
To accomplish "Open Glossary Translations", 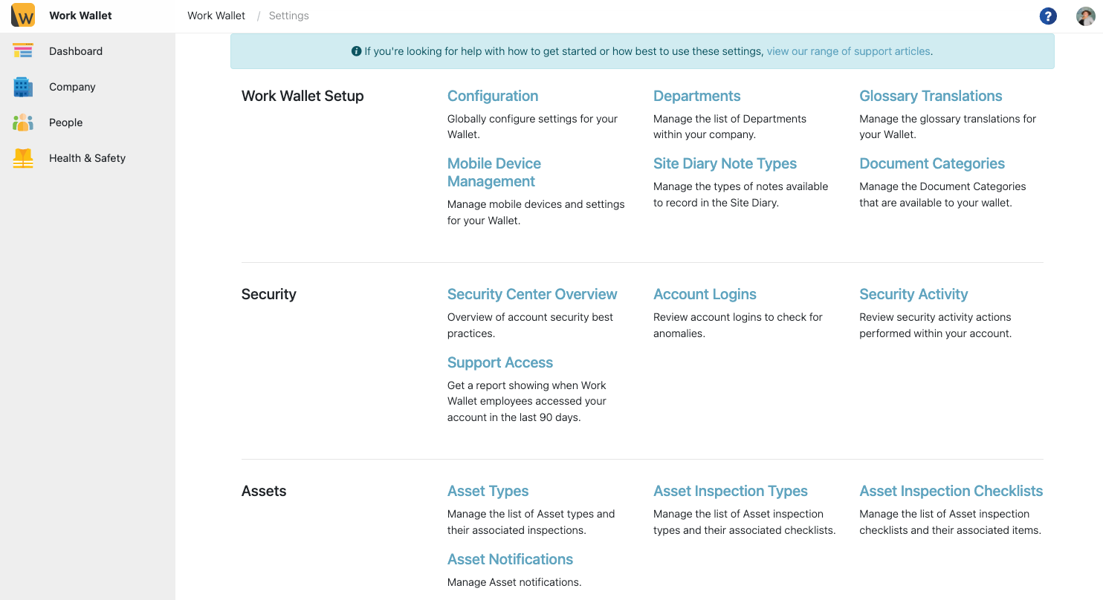I will coord(931,96).
